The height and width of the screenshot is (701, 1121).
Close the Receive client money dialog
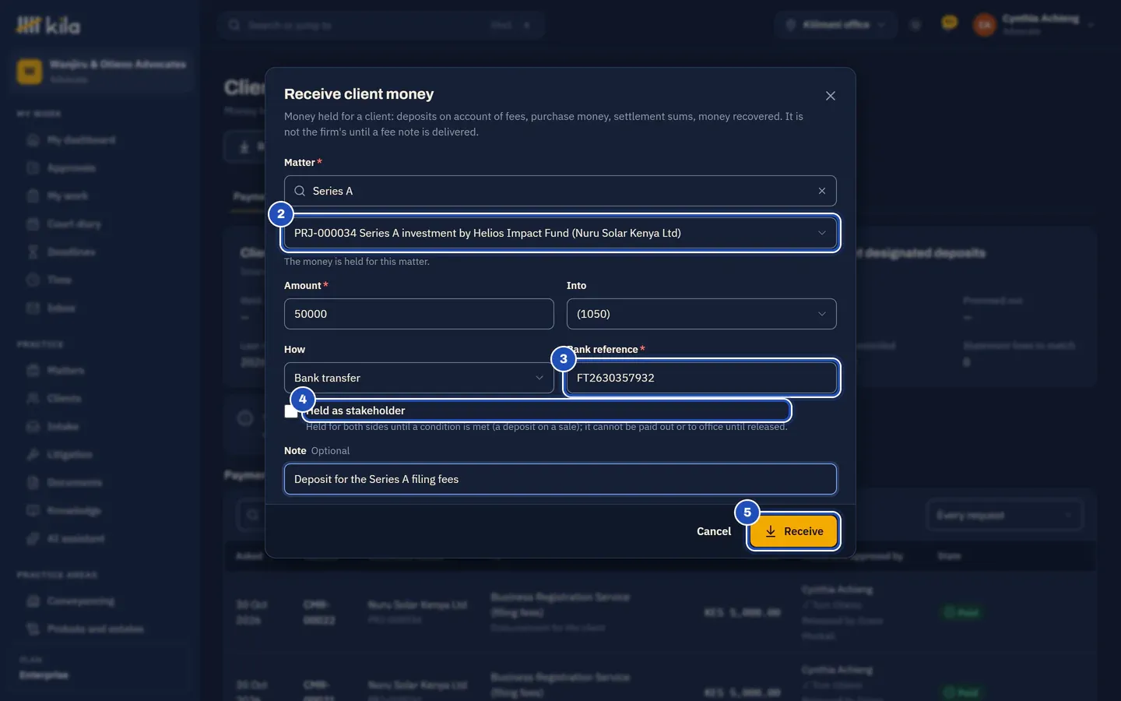pyautogui.click(x=831, y=96)
